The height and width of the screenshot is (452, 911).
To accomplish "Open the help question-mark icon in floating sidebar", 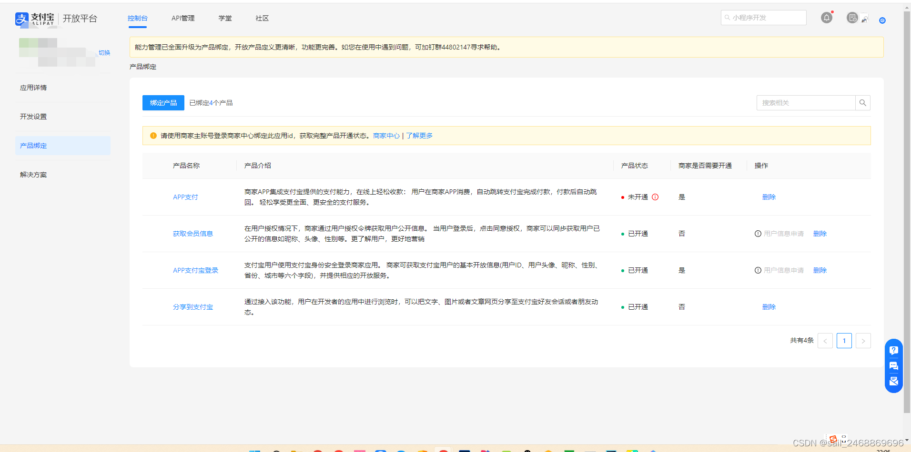I will [894, 351].
